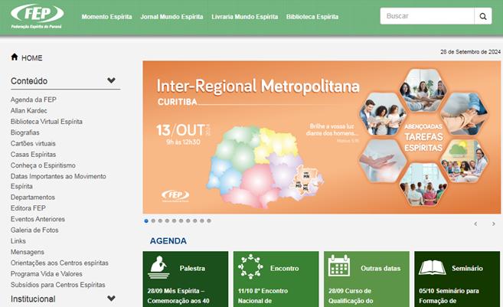This screenshot has height=307, width=503.
Task: Go to next carousel slide arrow
Action: pyautogui.click(x=494, y=224)
